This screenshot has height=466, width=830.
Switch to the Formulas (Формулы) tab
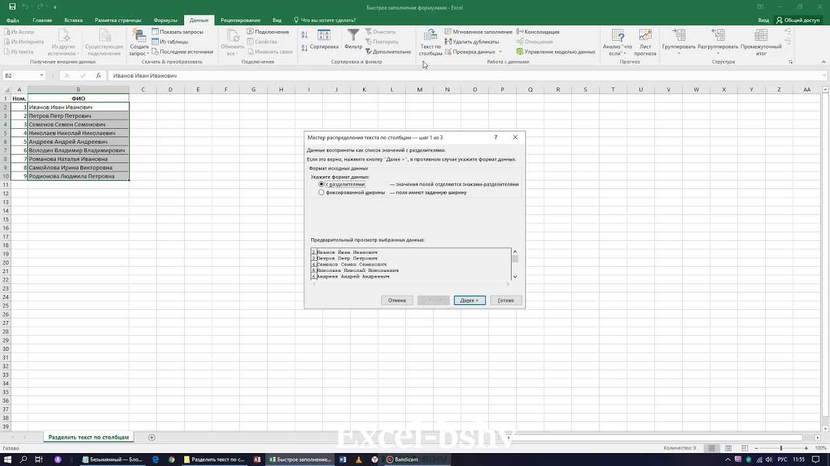[166, 20]
